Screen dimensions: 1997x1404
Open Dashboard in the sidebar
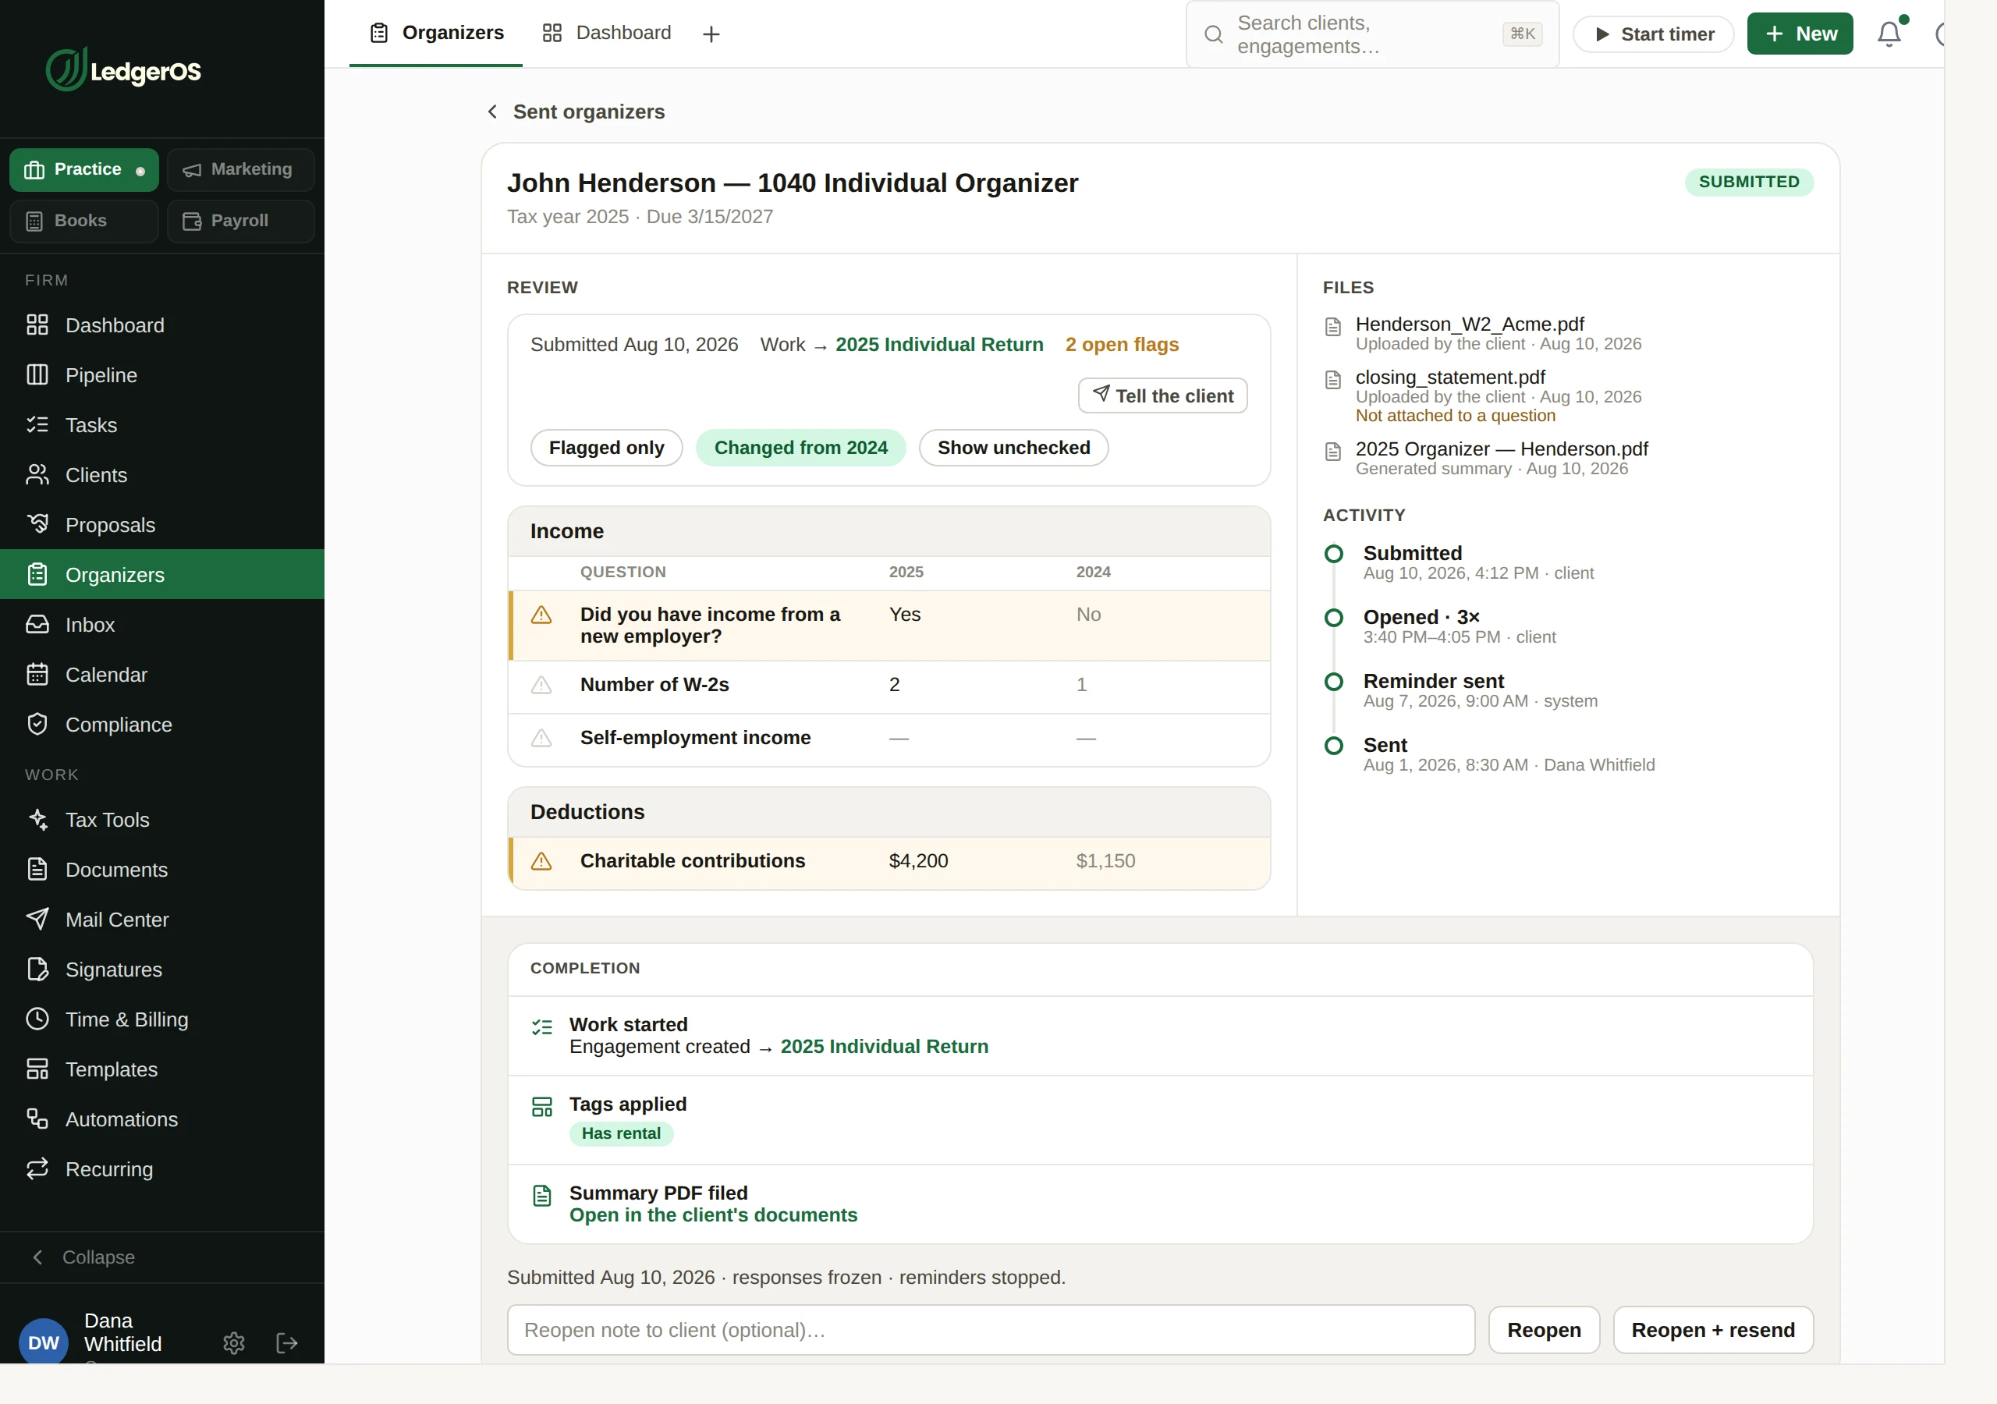pos(161,325)
